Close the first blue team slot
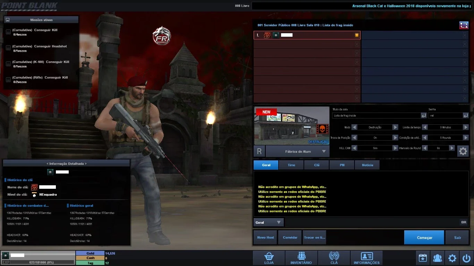Screen dimensions: 474x266 465,35
